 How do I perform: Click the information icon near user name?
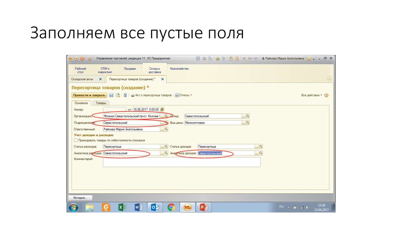click(x=309, y=59)
